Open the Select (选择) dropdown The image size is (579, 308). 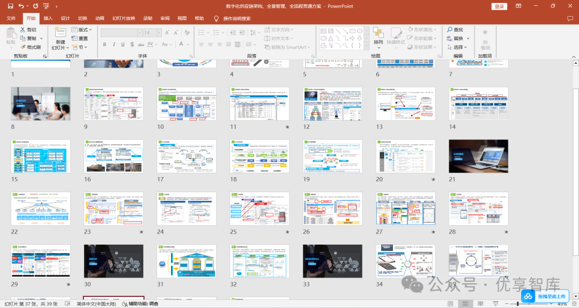click(x=457, y=47)
